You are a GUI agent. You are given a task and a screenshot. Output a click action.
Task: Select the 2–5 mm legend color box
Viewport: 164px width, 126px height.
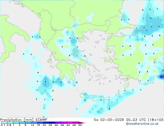22,123
